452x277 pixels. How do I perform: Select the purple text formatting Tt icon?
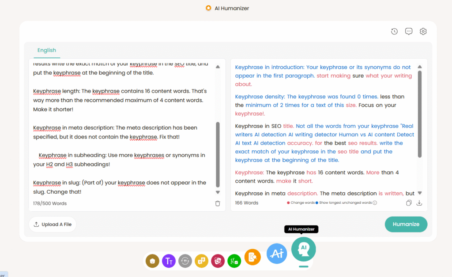click(x=169, y=261)
